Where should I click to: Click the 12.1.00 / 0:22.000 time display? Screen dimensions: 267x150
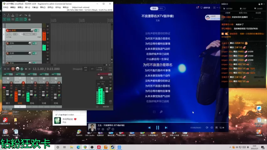click(x=46, y=69)
